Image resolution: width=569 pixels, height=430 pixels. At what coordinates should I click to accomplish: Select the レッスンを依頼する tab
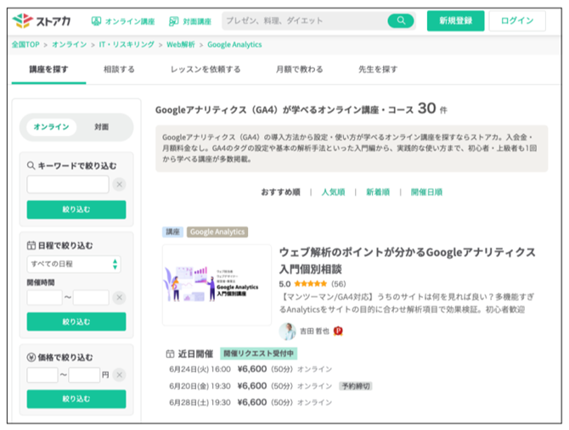(x=206, y=70)
